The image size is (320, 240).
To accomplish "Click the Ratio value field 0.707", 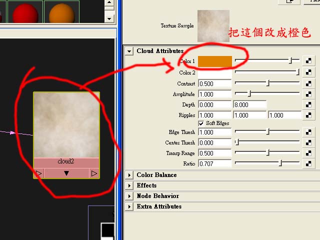I will click(x=215, y=163).
